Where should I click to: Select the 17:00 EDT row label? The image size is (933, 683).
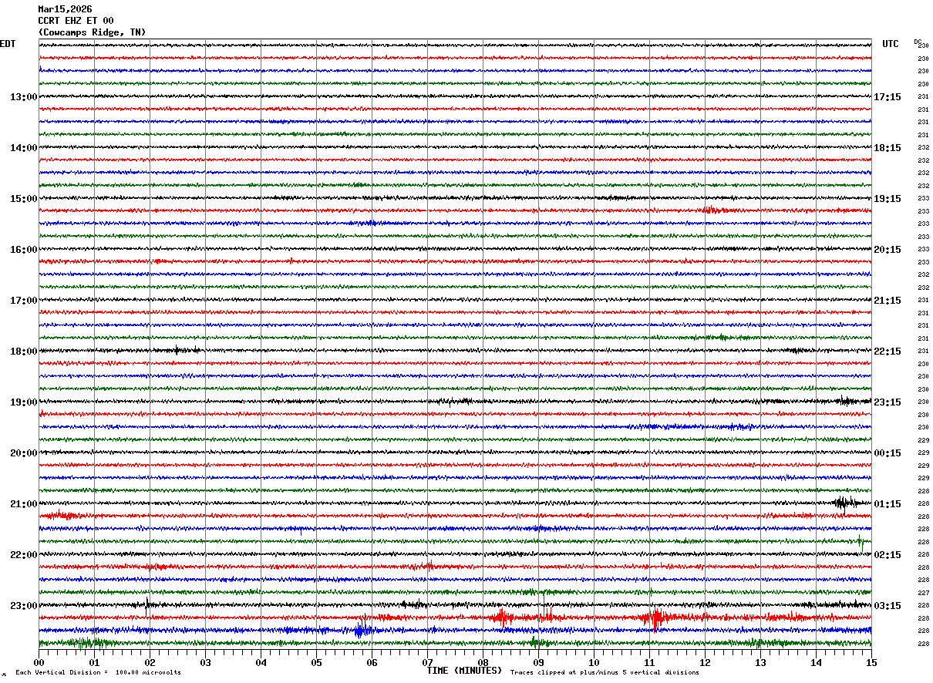[x=24, y=301]
